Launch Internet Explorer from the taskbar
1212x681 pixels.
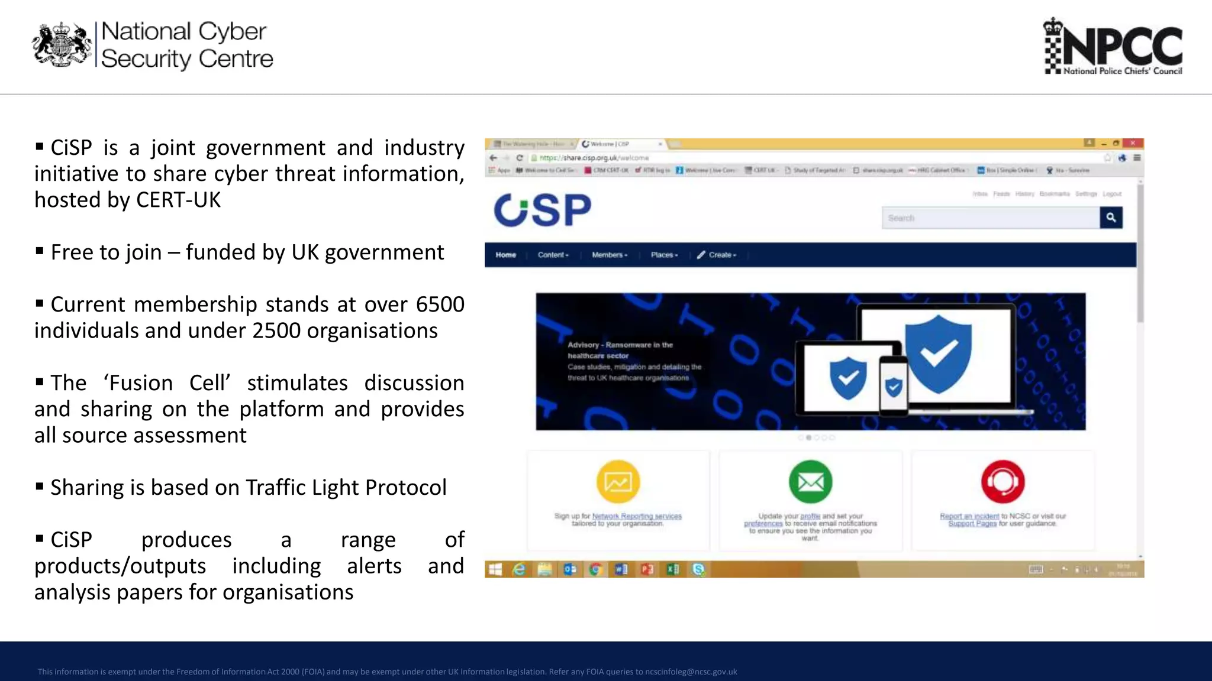[x=520, y=569]
